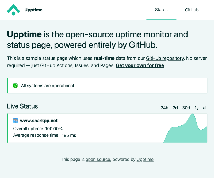Screen dimensions: 214x178
Task: Follow the GitHub repository link
Action: pyautogui.click(x=165, y=58)
